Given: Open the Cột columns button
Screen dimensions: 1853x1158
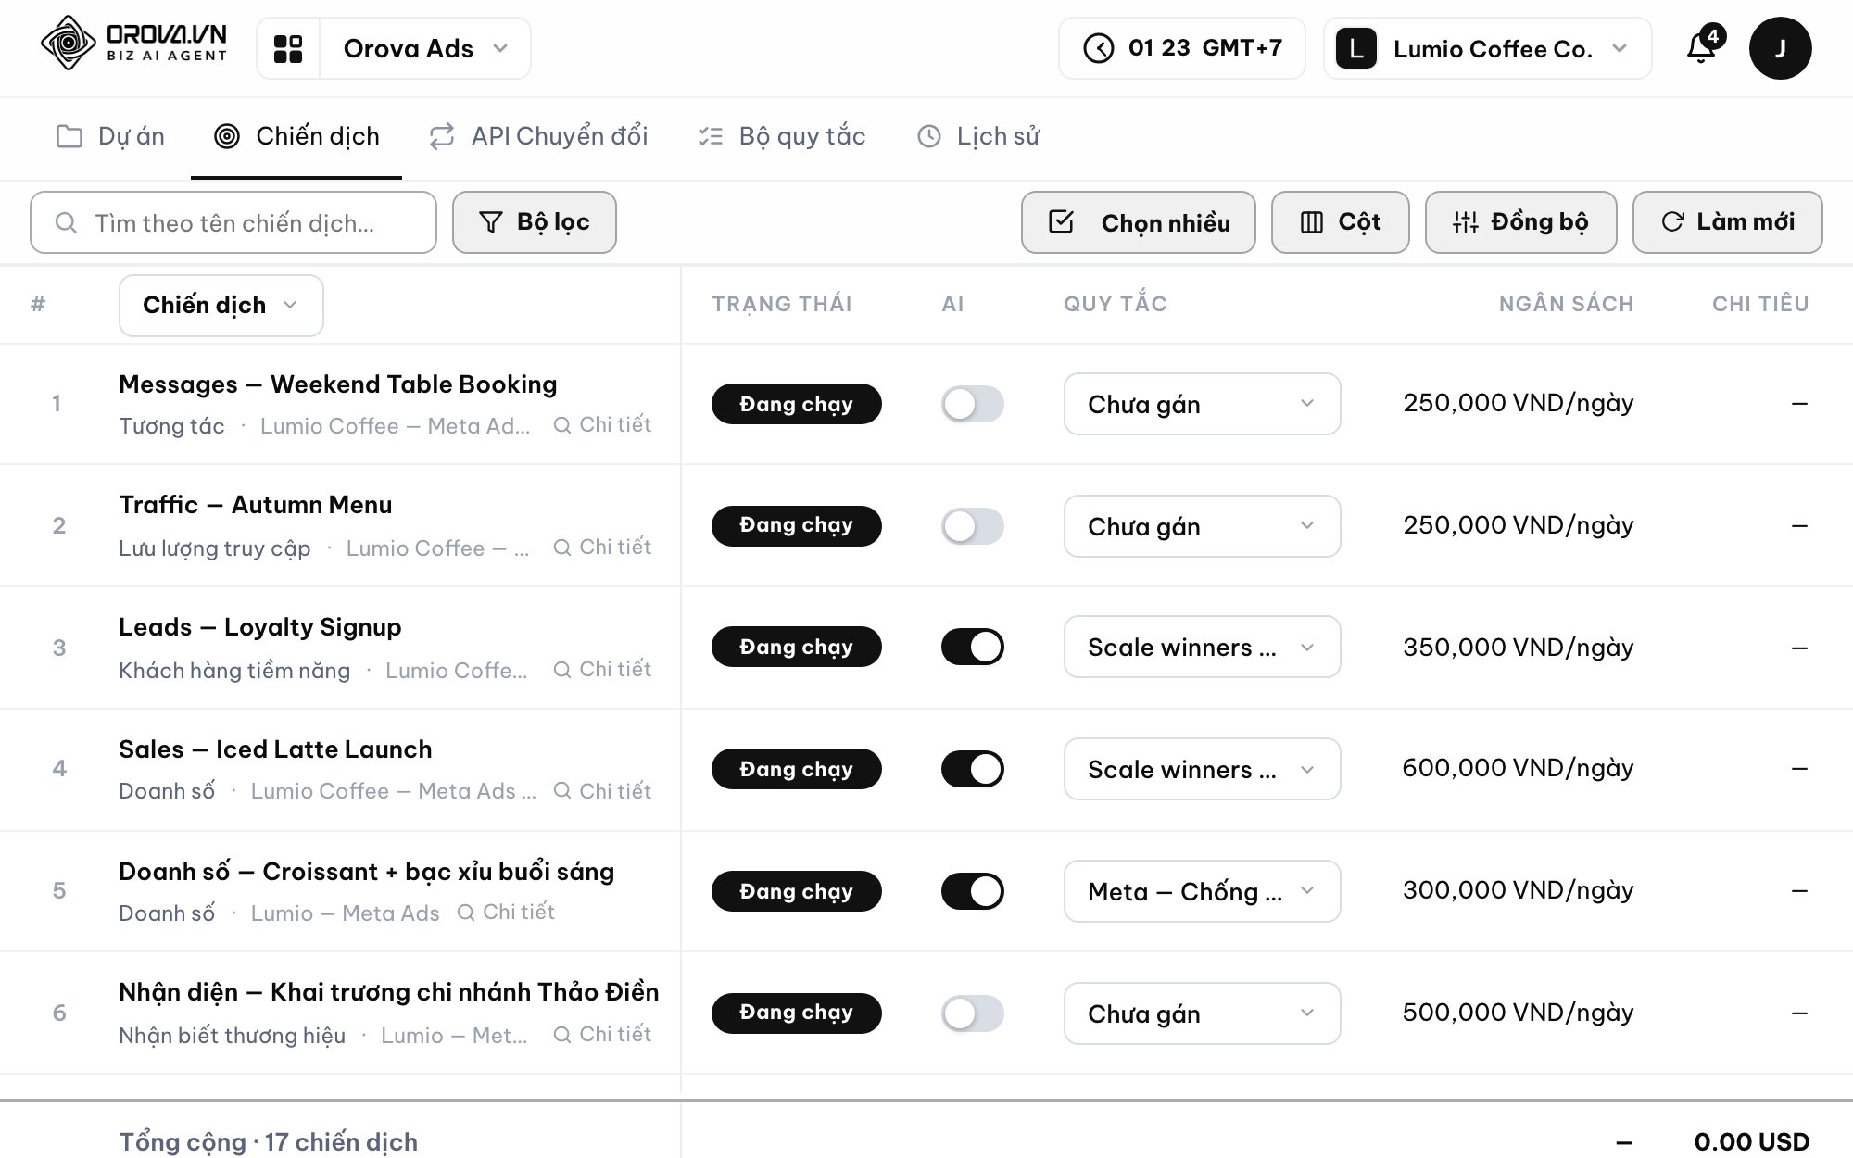Looking at the screenshot, I should (1341, 222).
